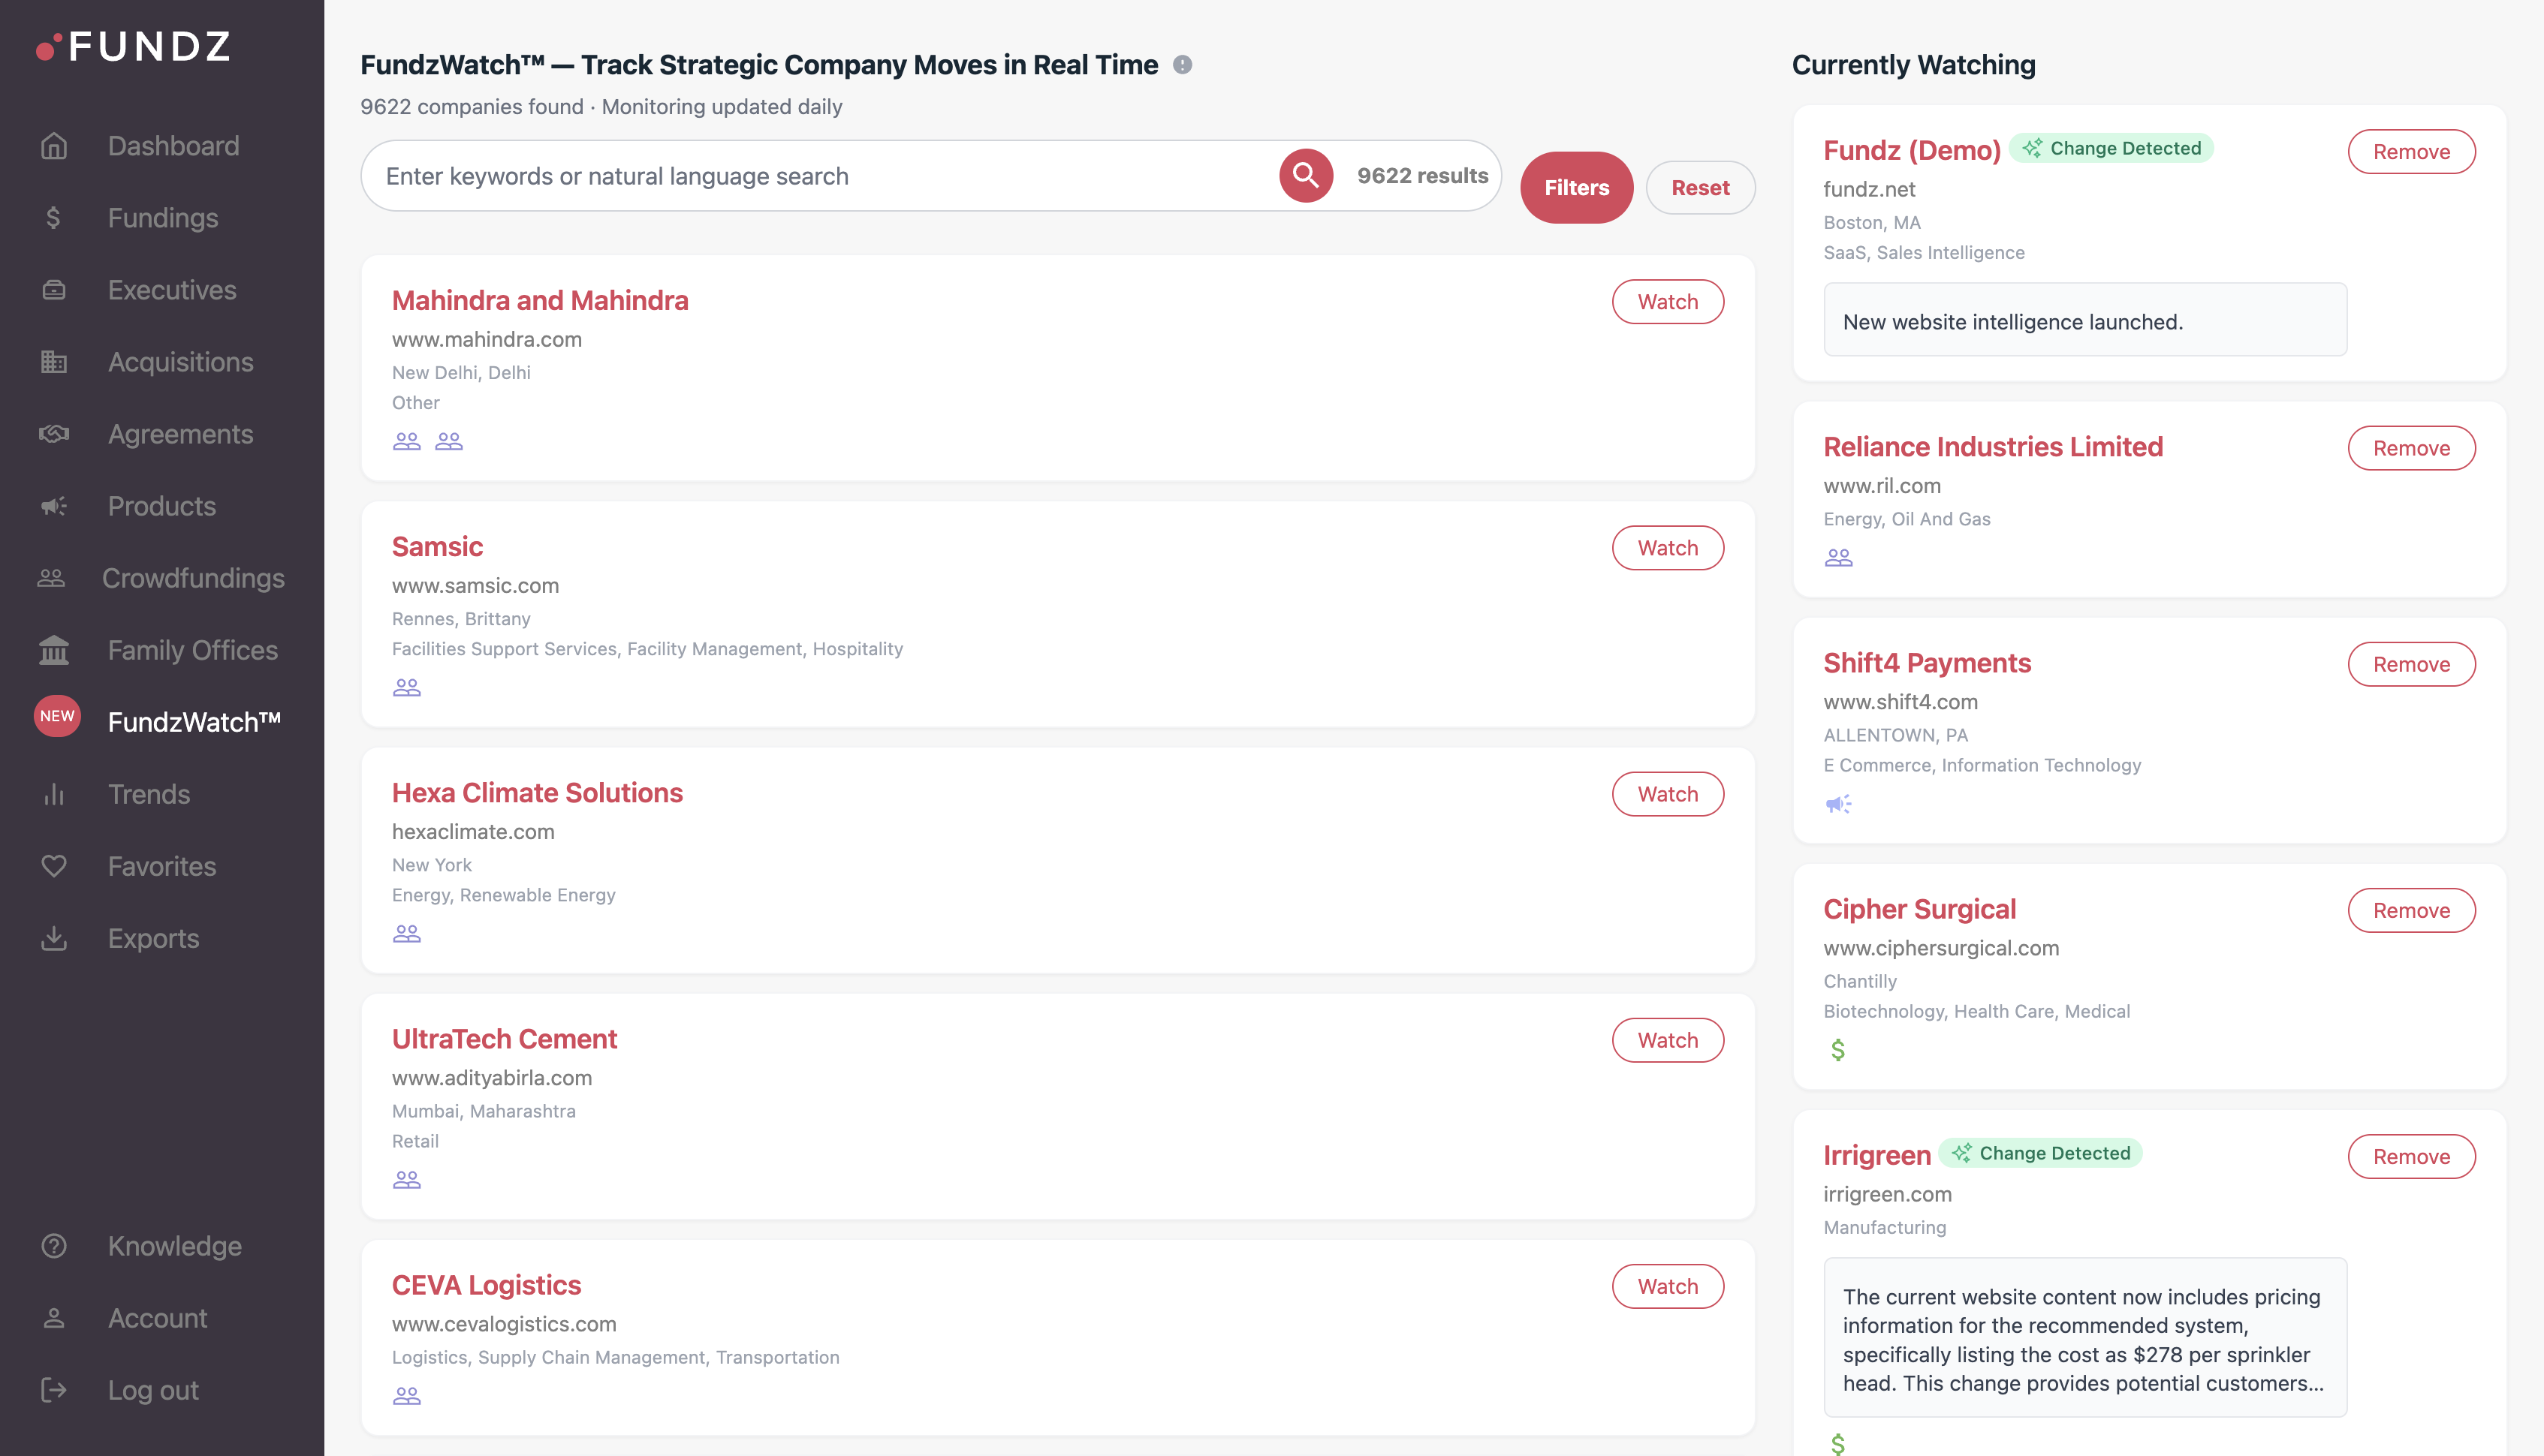Click green dollar icon on Cipher Surgical card
2544x1456 pixels.
1837,1049
